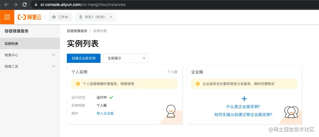Click 实例列表 breadcrumb text

point(100,31)
